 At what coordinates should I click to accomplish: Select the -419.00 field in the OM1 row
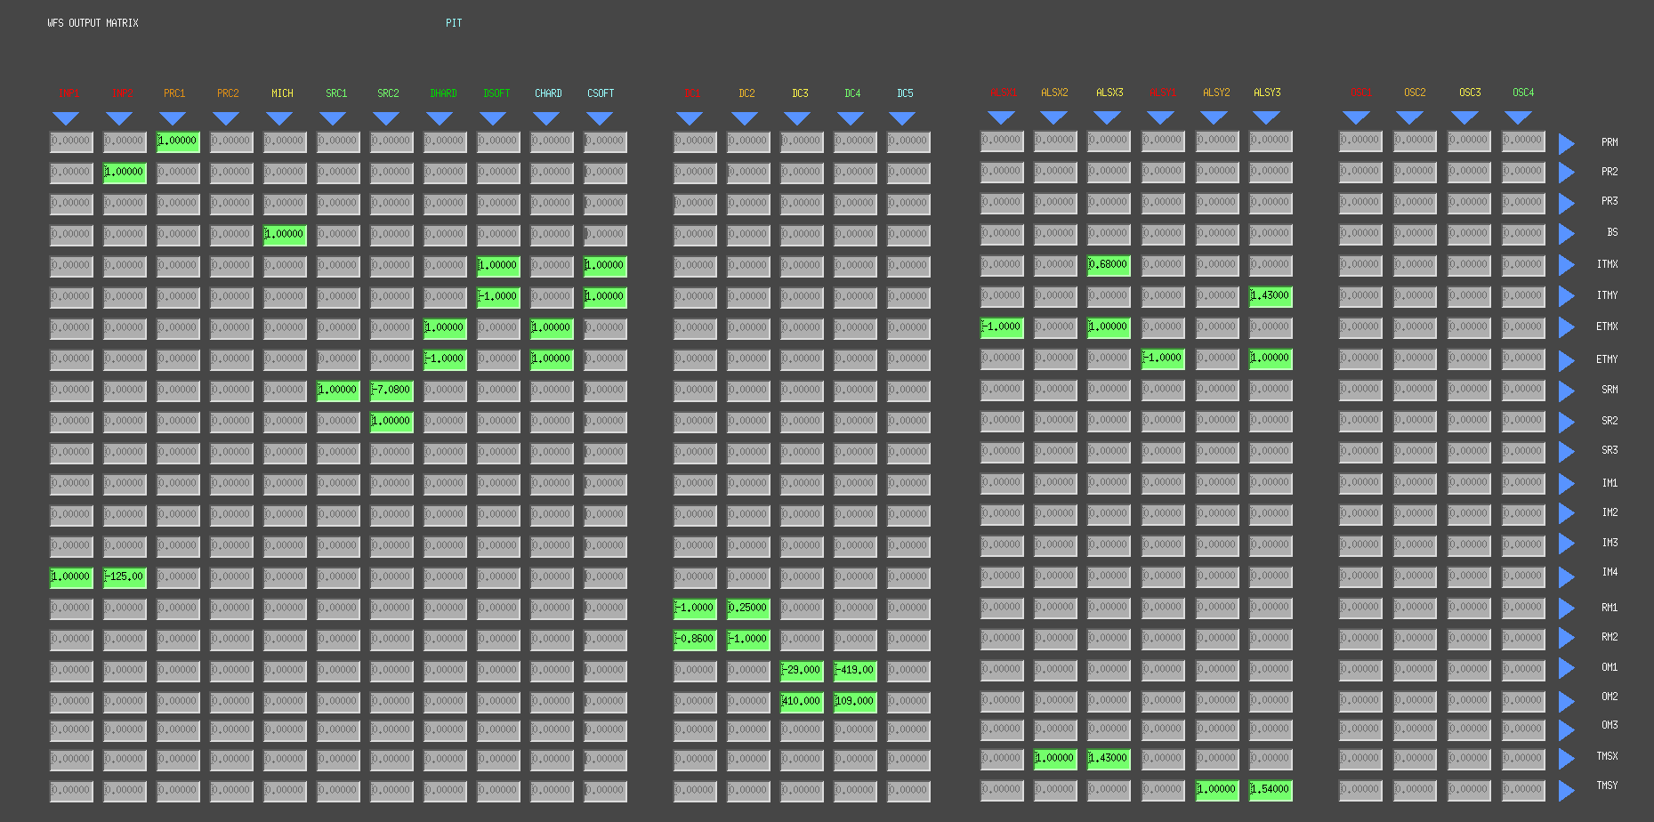click(855, 671)
